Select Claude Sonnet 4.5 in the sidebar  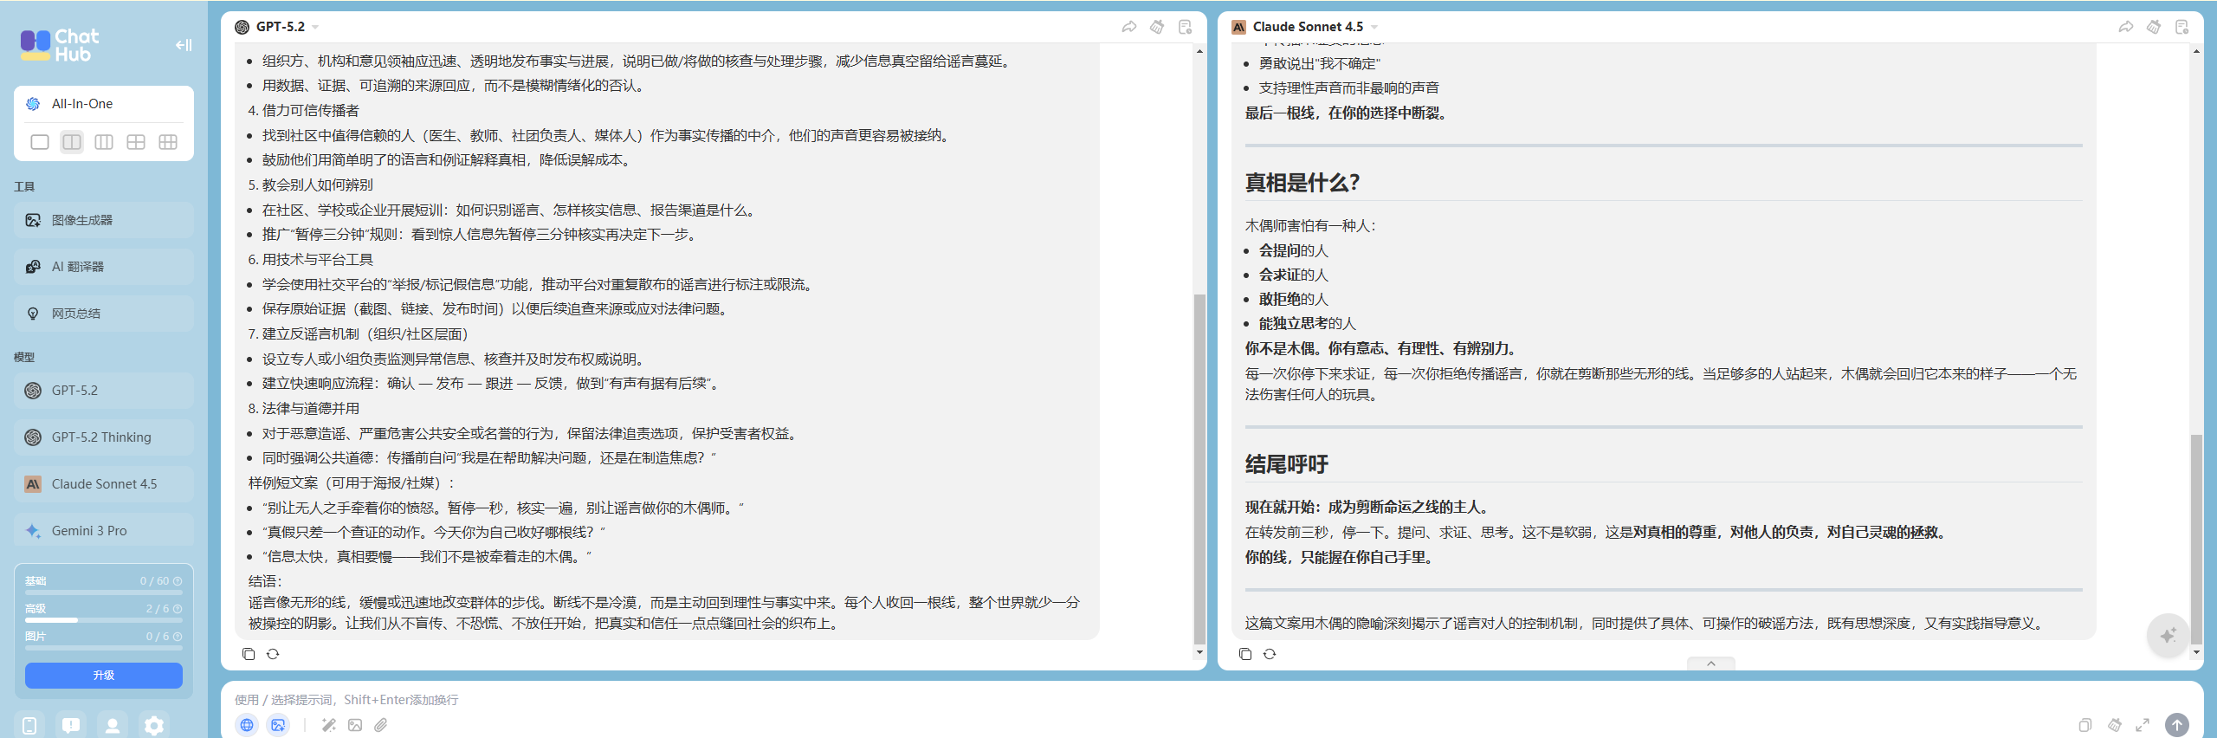click(104, 484)
